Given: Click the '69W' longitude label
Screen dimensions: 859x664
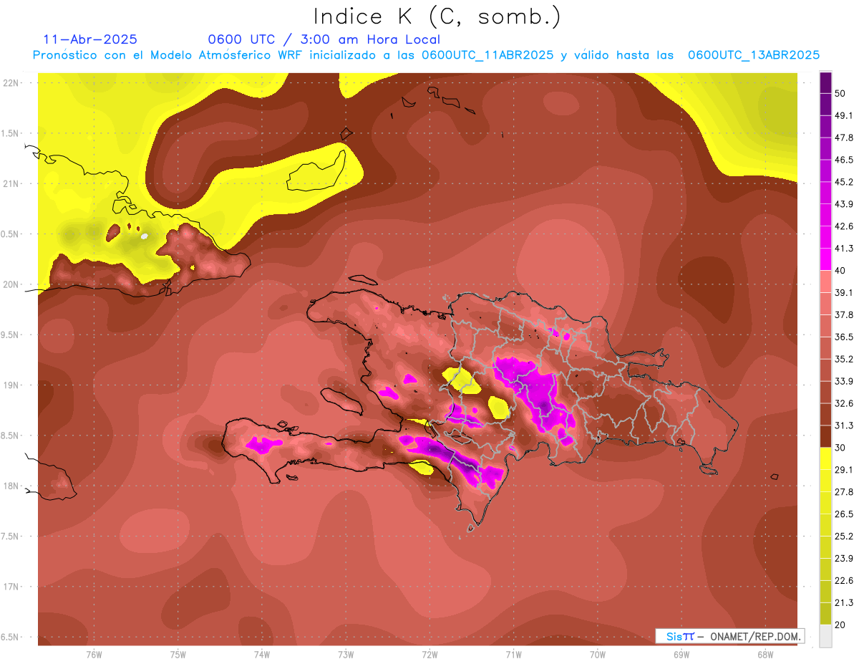Looking at the screenshot, I should (x=681, y=654).
